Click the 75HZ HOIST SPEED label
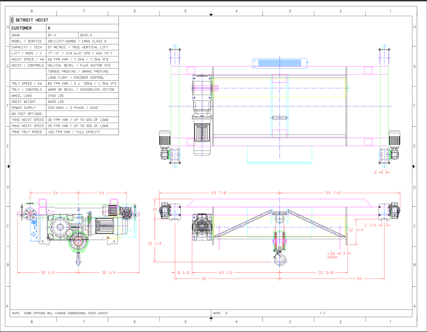Viewport: 427px width, 332px height. [28, 120]
